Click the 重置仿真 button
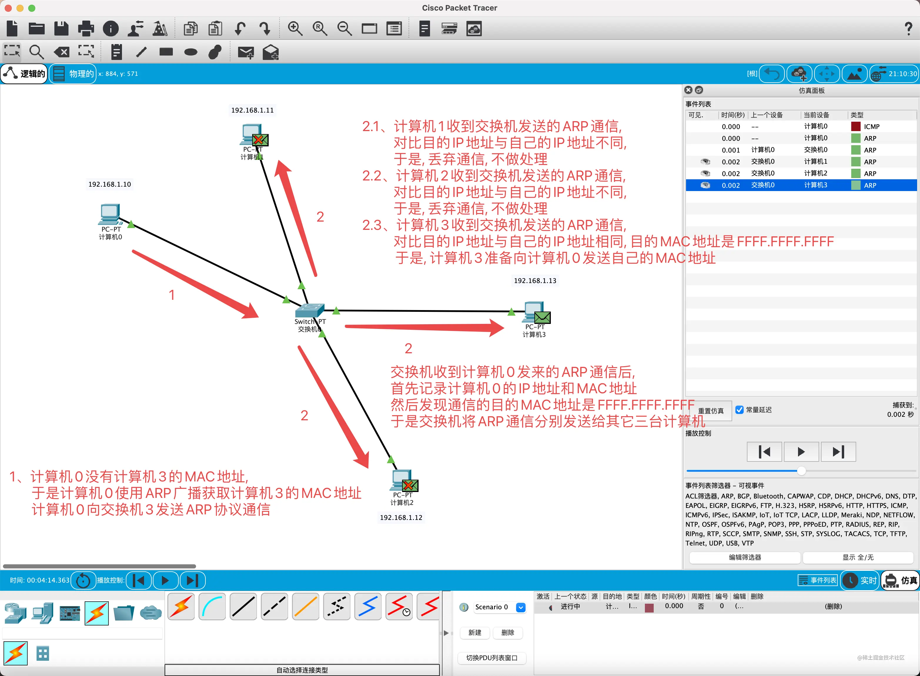 pos(710,410)
